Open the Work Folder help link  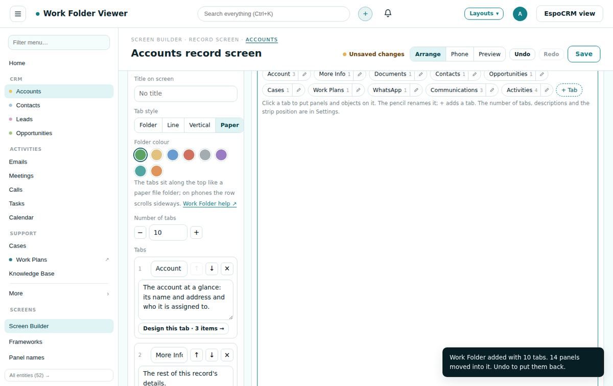tap(210, 203)
